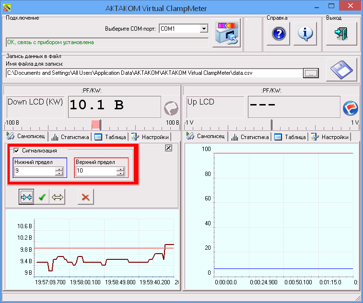Viewport: 363px width, 303px height.
Task: Click the blue flag icon beside Up LCD
Action: pyautogui.click(x=350, y=108)
